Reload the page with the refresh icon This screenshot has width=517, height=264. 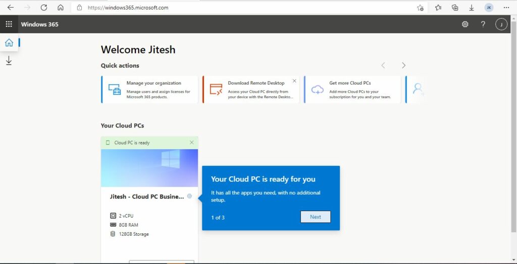[43, 8]
